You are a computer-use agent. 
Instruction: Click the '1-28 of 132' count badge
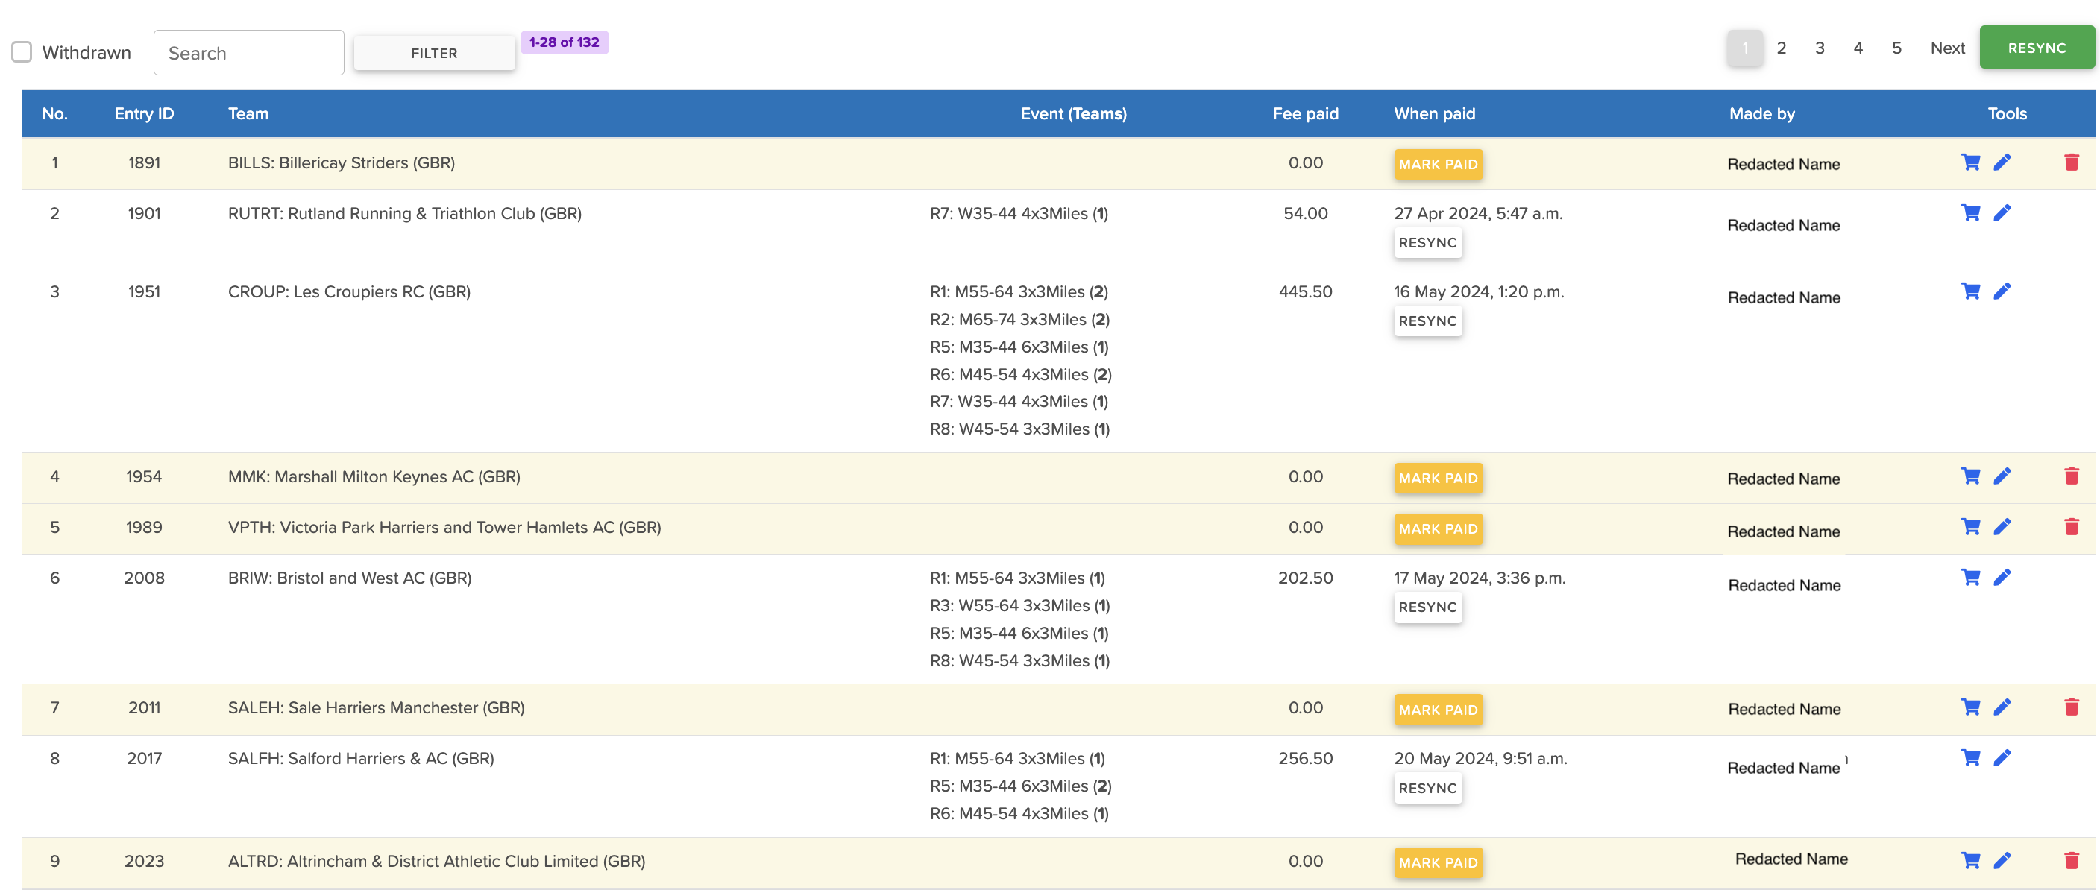[564, 42]
